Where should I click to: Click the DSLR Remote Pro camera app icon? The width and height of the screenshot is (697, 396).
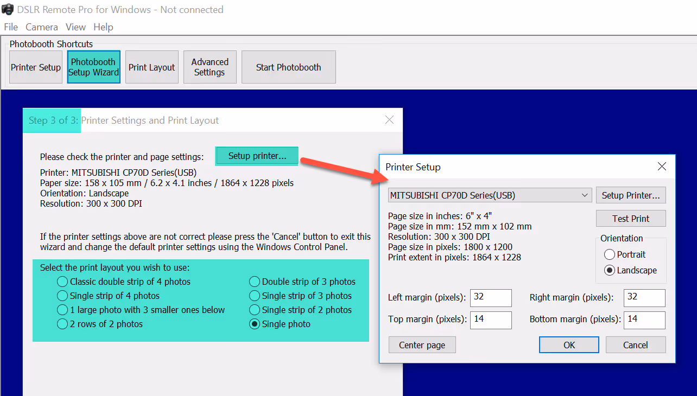[x=8, y=9]
